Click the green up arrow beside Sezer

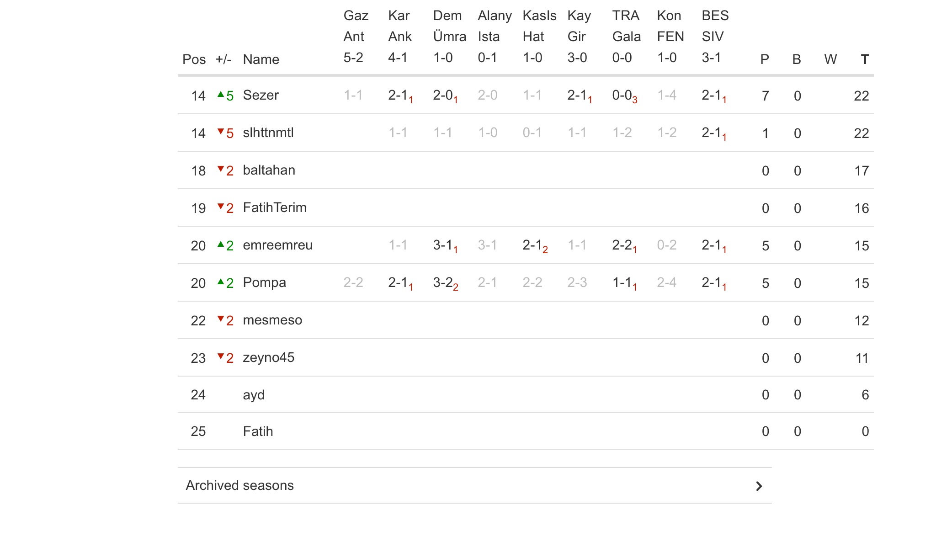click(x=221, y=95)
